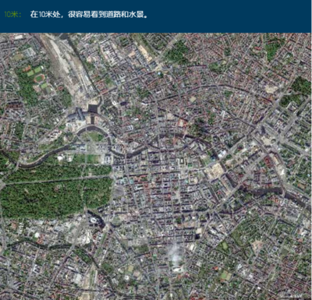This screenshot has height=300, width=312.
Task: Click the green park at top center
Action: point(178,53)
